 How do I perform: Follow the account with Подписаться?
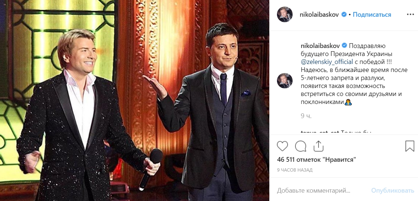click(372, 15)
